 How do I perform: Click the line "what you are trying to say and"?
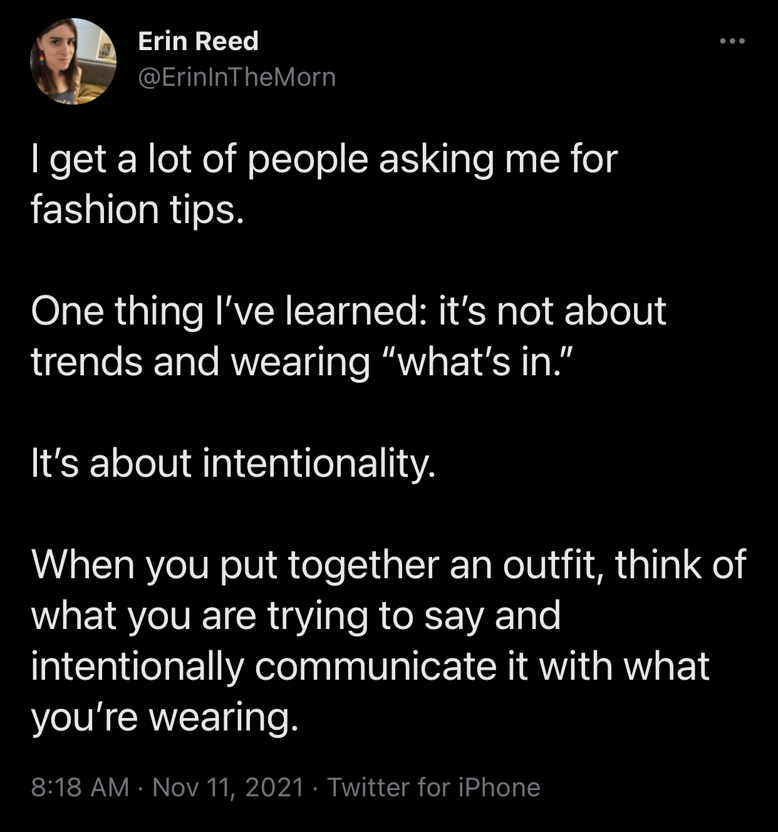point(296,615)
